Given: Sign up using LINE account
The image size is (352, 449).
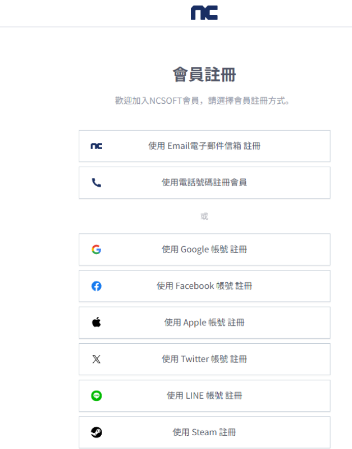Looking at the screenshot, I should [x=204, y=396].
